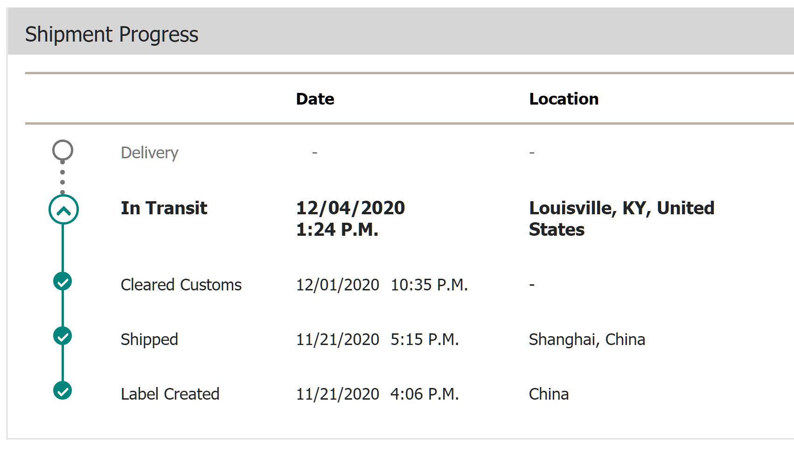Click the 12/04/2020 1:24 P.M. date
The image size is (794, 451).
click(350, 219)
